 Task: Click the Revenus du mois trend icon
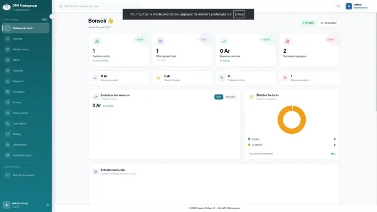pyautogui.click(x=224, y=41)
